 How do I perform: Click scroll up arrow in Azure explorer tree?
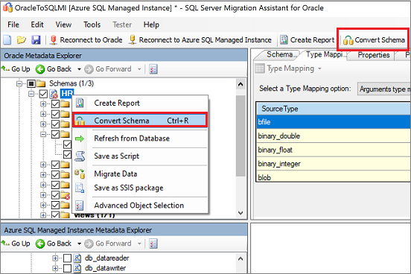240,259
